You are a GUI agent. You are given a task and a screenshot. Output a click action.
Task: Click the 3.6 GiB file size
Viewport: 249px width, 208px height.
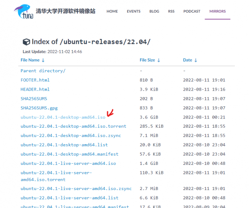coord(149,117)
